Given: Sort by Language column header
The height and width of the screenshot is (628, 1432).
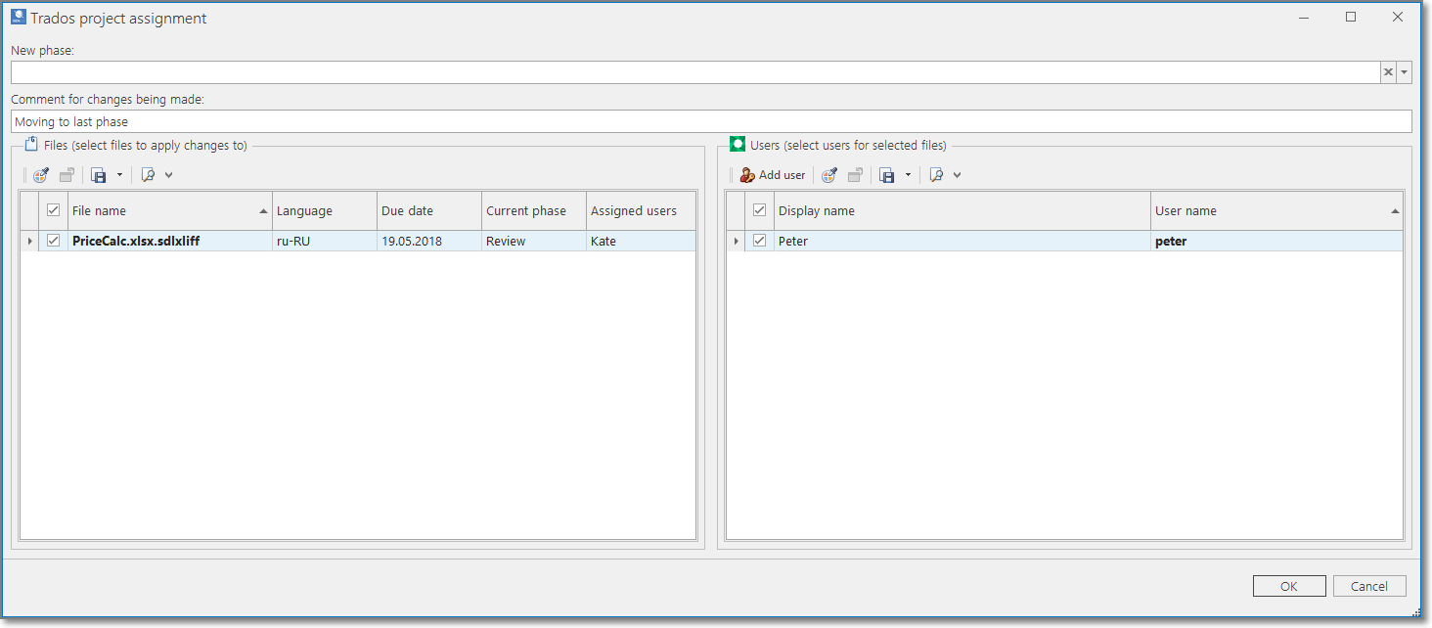Looking at the screenshot, I should coord(324,210).
